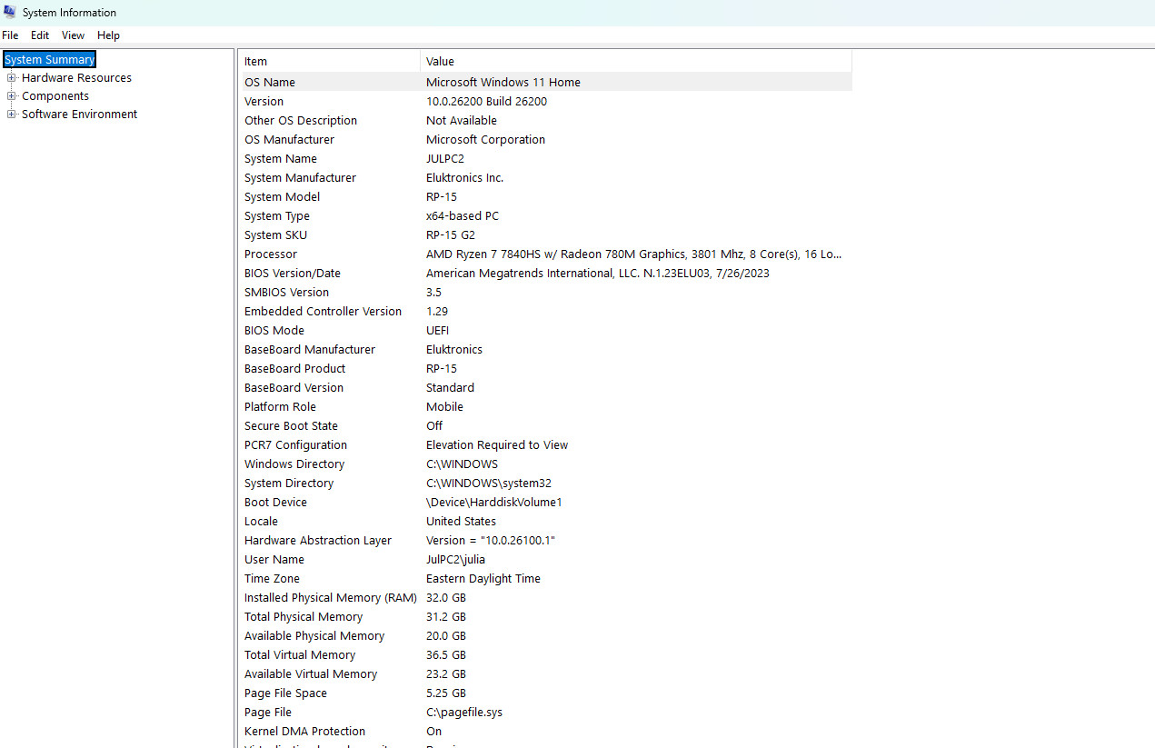1155x748 pixels.
Task: Click the Item column header
Action: click(x=330, y=61)
